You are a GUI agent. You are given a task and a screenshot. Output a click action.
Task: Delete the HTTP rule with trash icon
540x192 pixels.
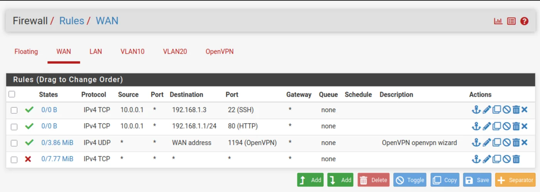point(516,126)
